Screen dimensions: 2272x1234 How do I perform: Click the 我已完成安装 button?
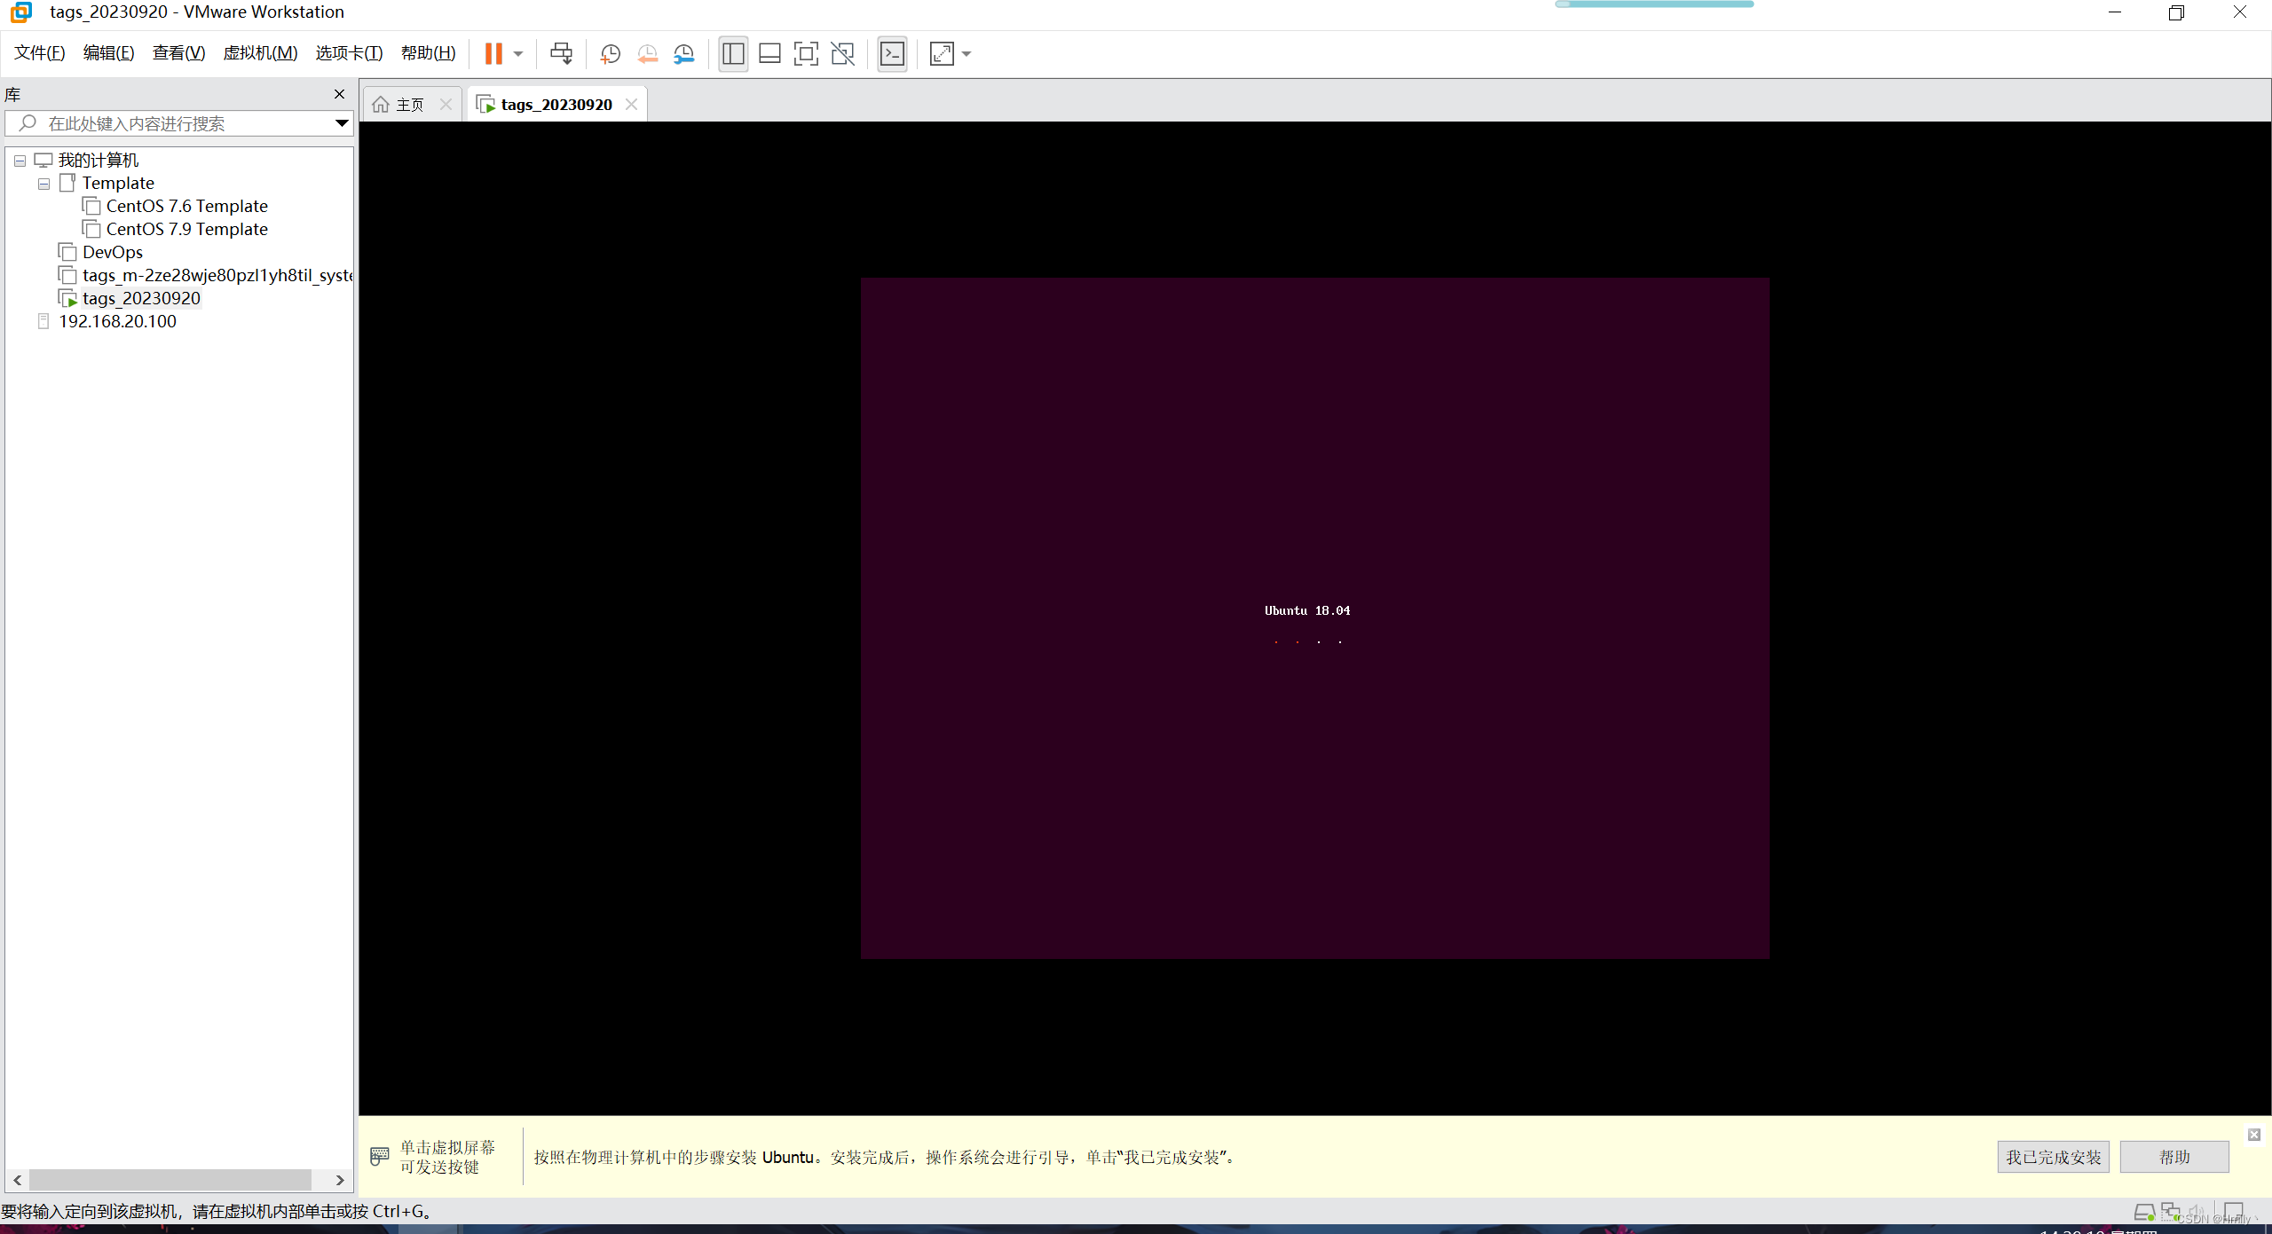point(2053,1157)
